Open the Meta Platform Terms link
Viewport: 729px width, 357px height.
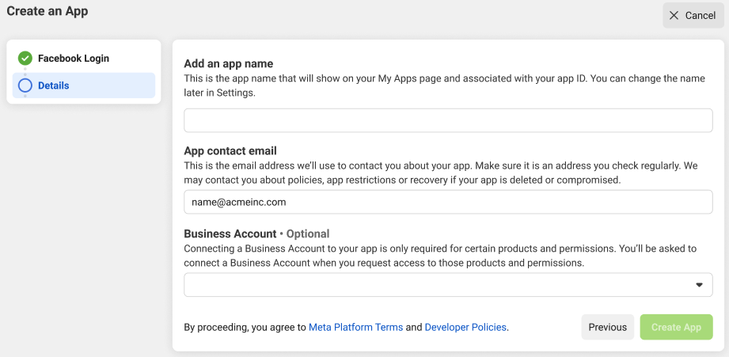(x=355, y=327)
